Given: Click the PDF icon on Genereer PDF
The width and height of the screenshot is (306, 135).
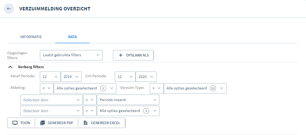Looking at the screenshot, I should click(43, 123).
